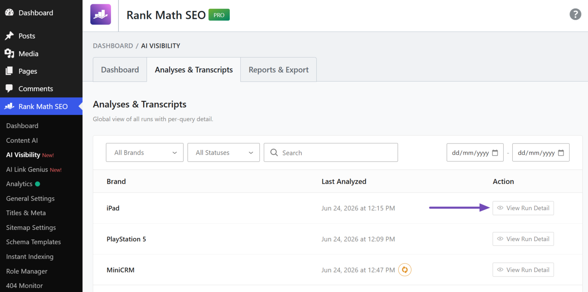Click the PlayStation 5 brand name
Image resolution: width=588 pixels, height=292 pixels.
click(126, 239)
